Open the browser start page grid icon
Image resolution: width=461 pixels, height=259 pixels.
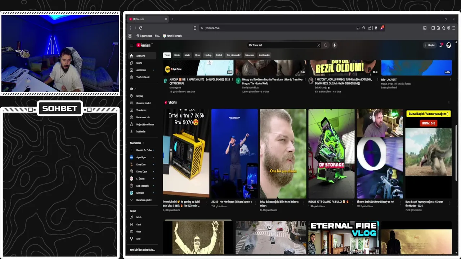(x=130, y=36)
